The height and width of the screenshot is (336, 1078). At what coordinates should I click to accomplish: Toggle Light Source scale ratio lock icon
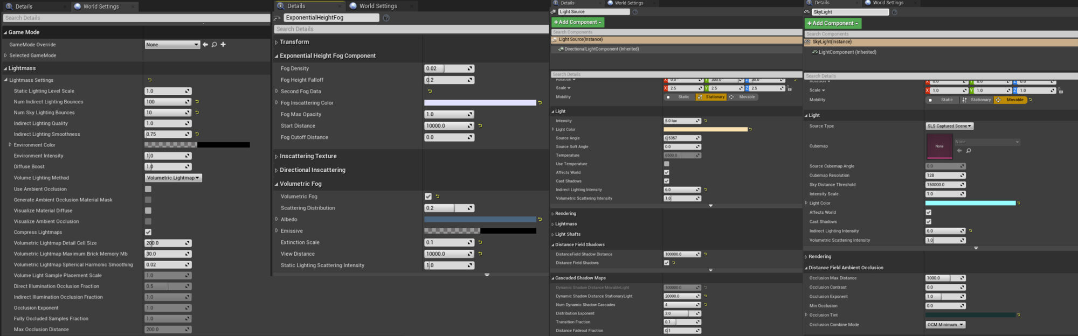(789, 88)
